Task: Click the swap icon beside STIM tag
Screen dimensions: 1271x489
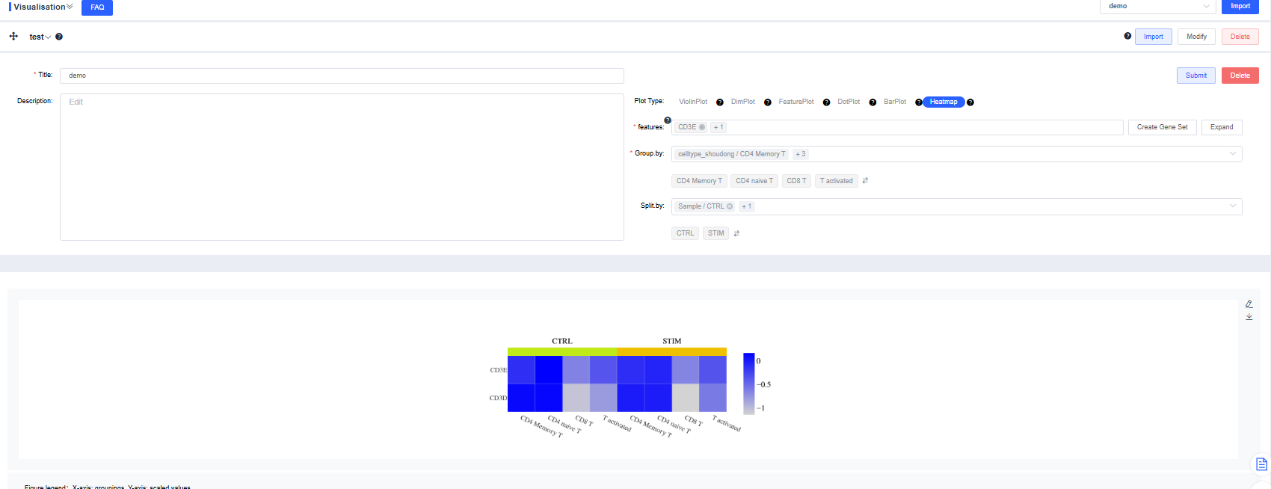Action: point(736,233)
